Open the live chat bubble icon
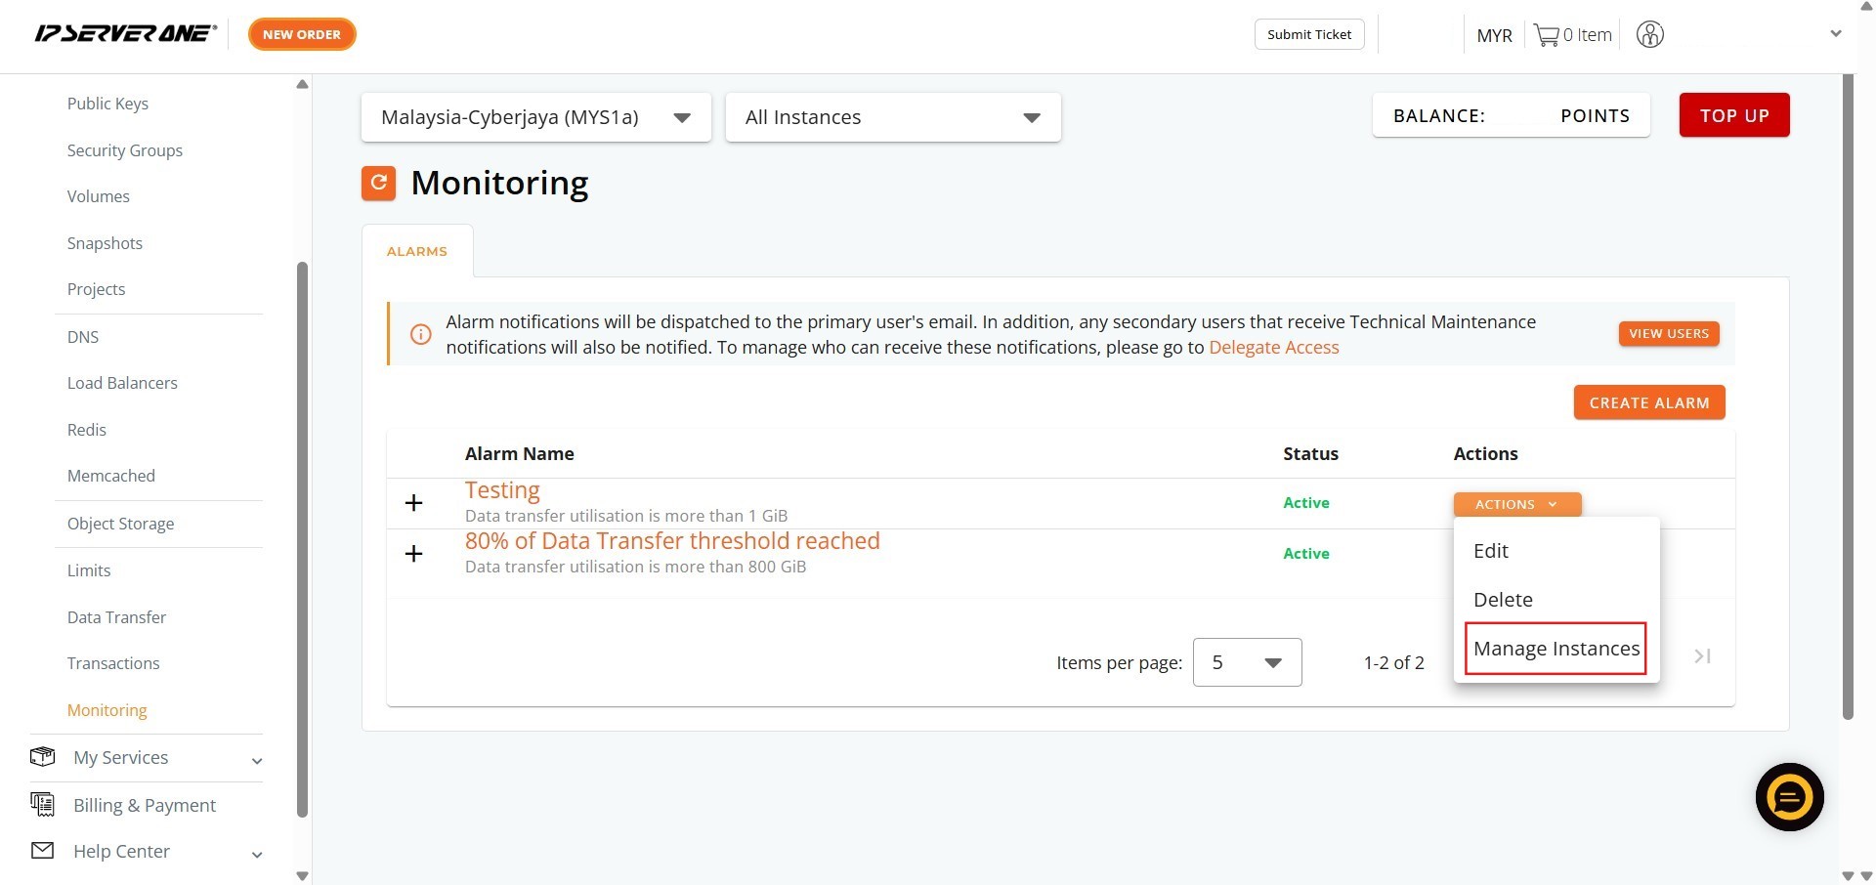 pos(1789,797)
